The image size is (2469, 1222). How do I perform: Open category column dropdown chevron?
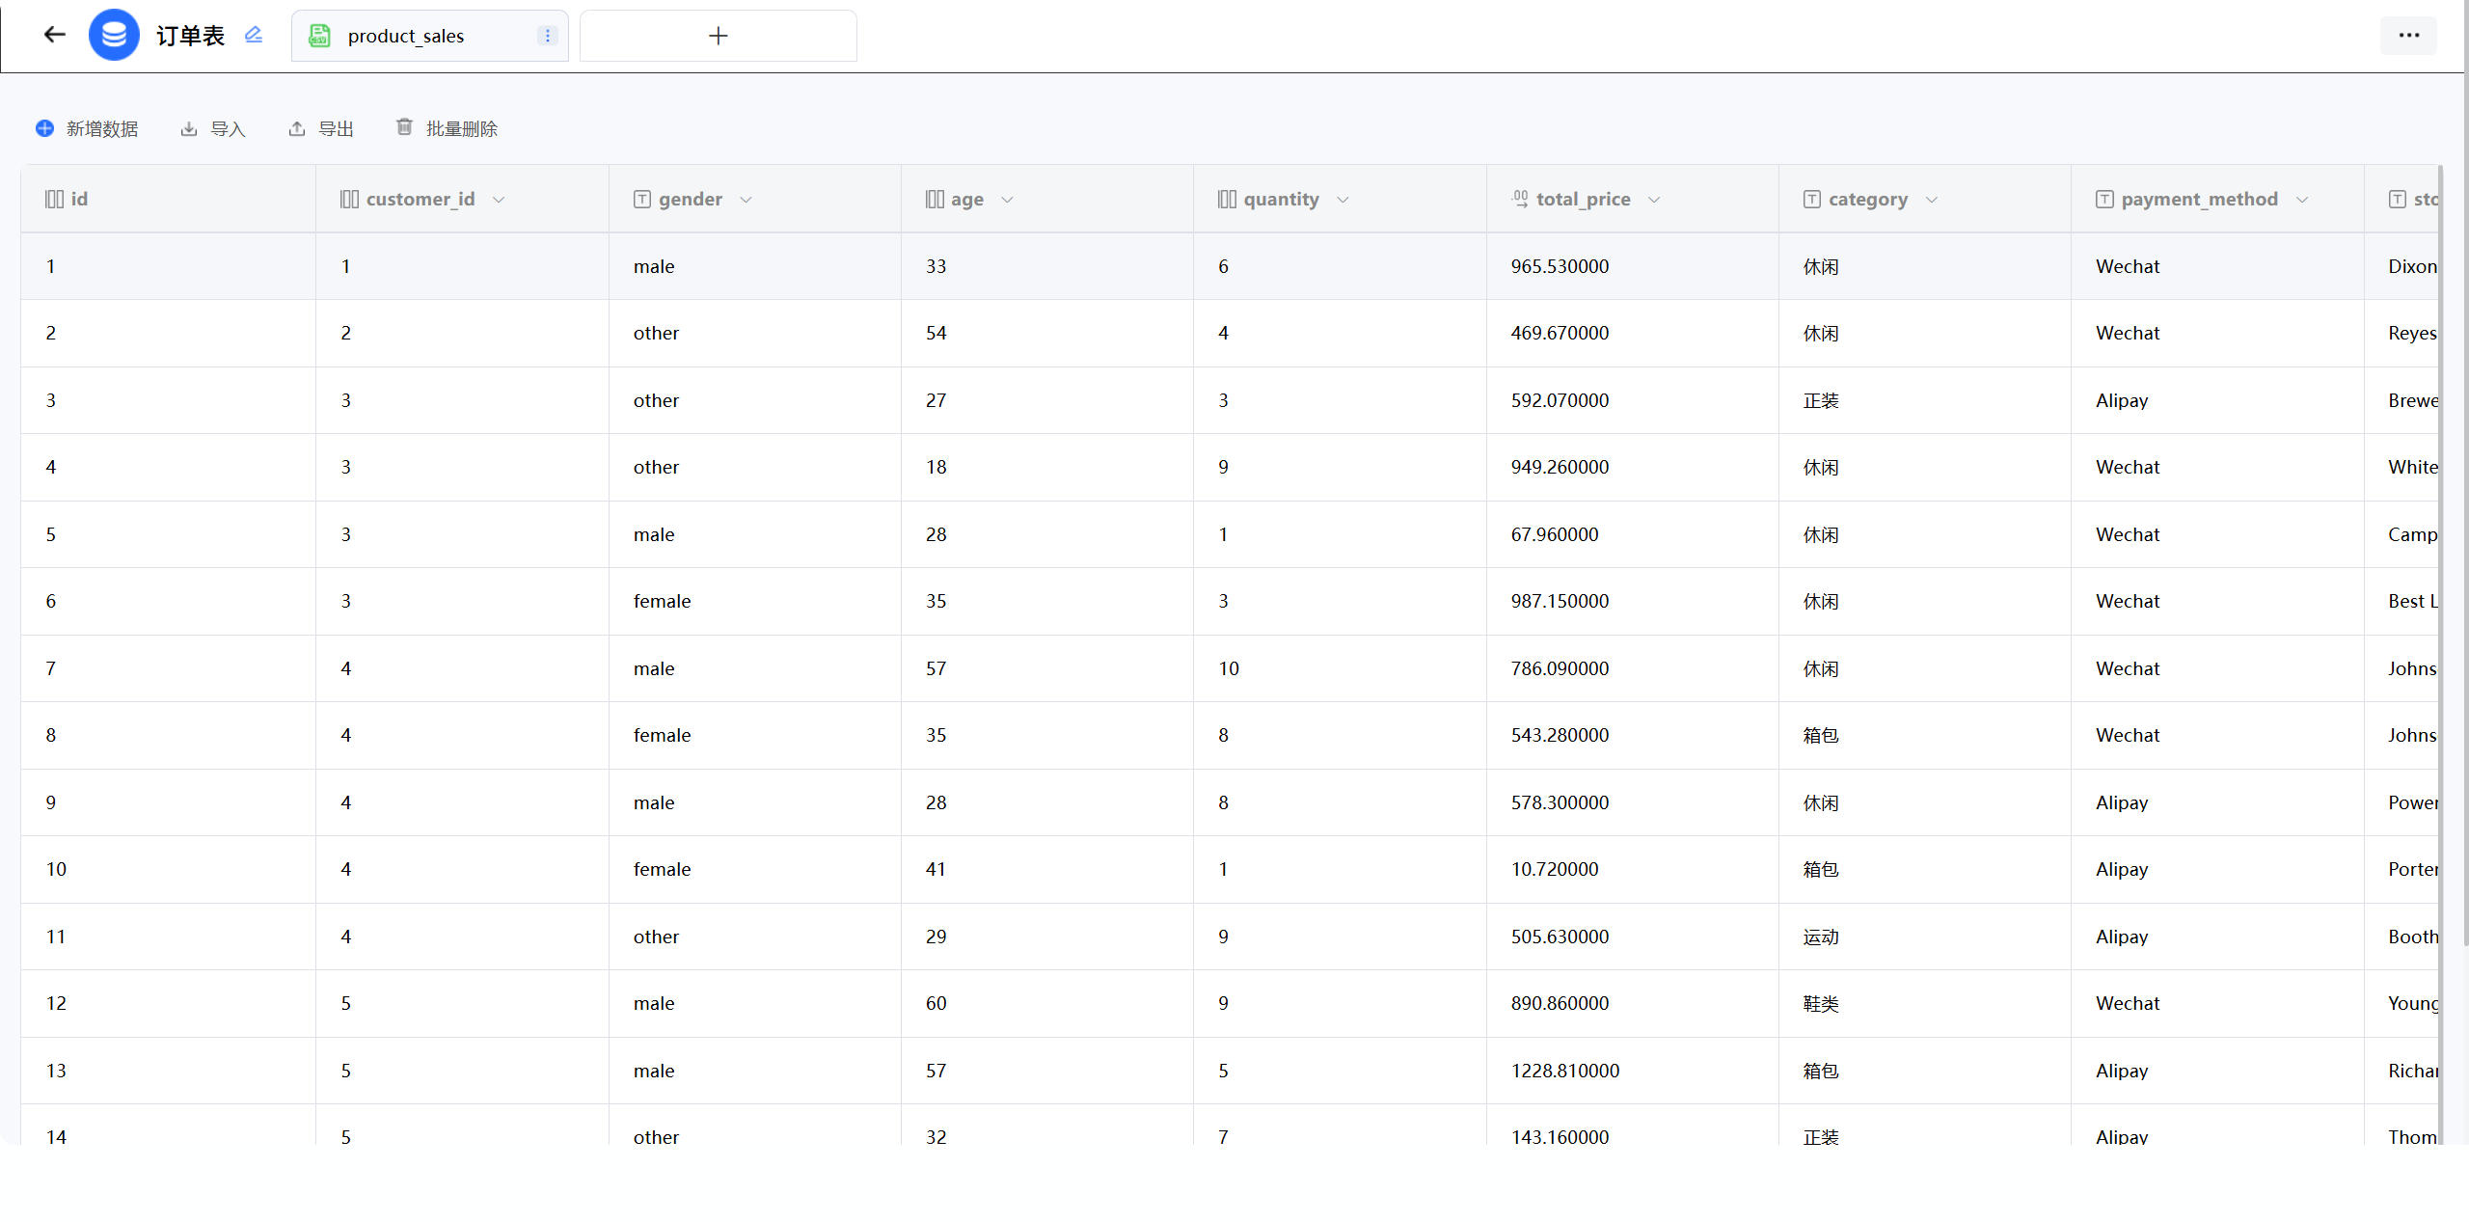(1931, 200)
